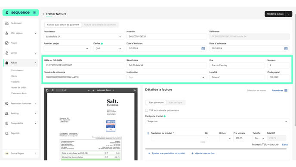Open the PDF Automatic Zoom selector

point(105,90)
